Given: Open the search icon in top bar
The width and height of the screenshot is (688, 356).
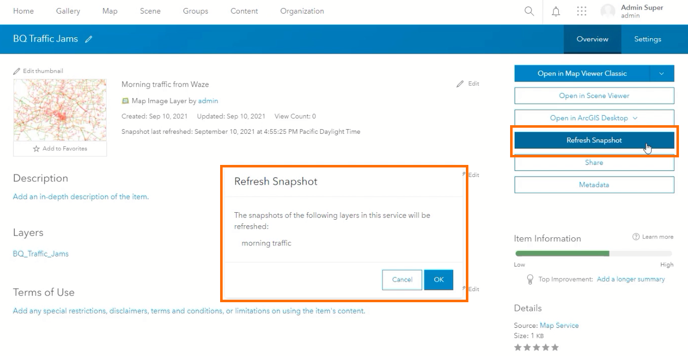Looking at the screenshot, I should [x=528, y=11].
